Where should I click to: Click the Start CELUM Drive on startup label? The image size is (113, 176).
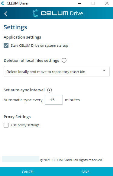click(39, 46)
